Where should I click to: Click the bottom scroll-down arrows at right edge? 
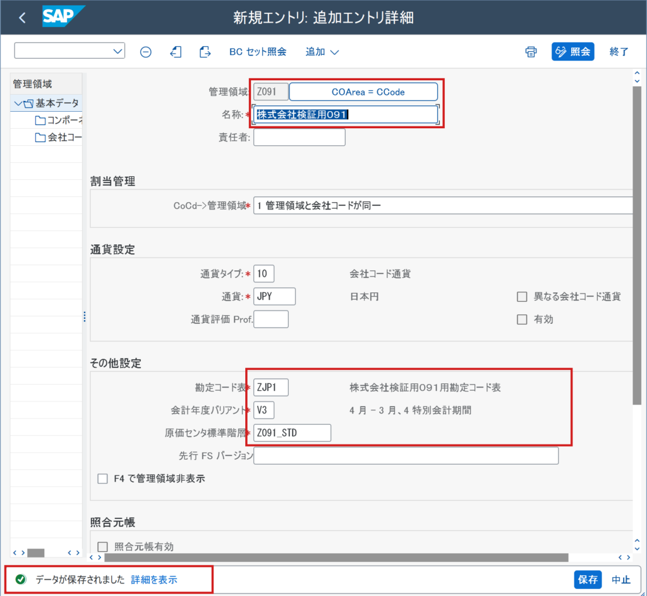coord(637,545)
